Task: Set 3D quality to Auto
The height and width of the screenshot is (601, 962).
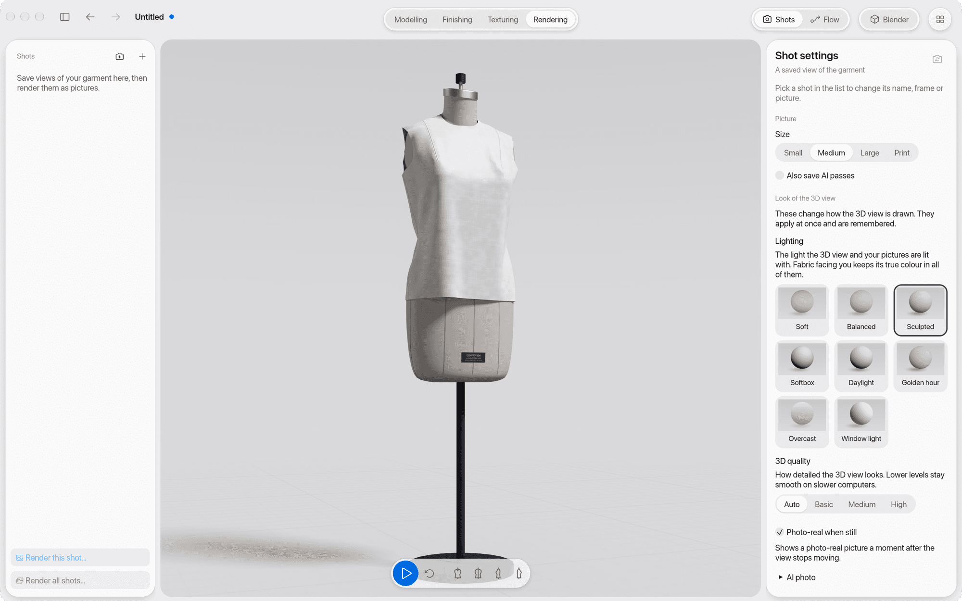Action: tap(792, 504)
